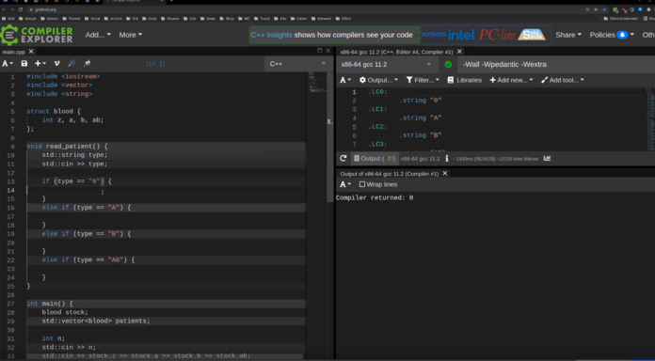The height and width of the screenshot is (361, 655).
Task: Re-run compilation with the refresh icon
Action: [343, 159]
